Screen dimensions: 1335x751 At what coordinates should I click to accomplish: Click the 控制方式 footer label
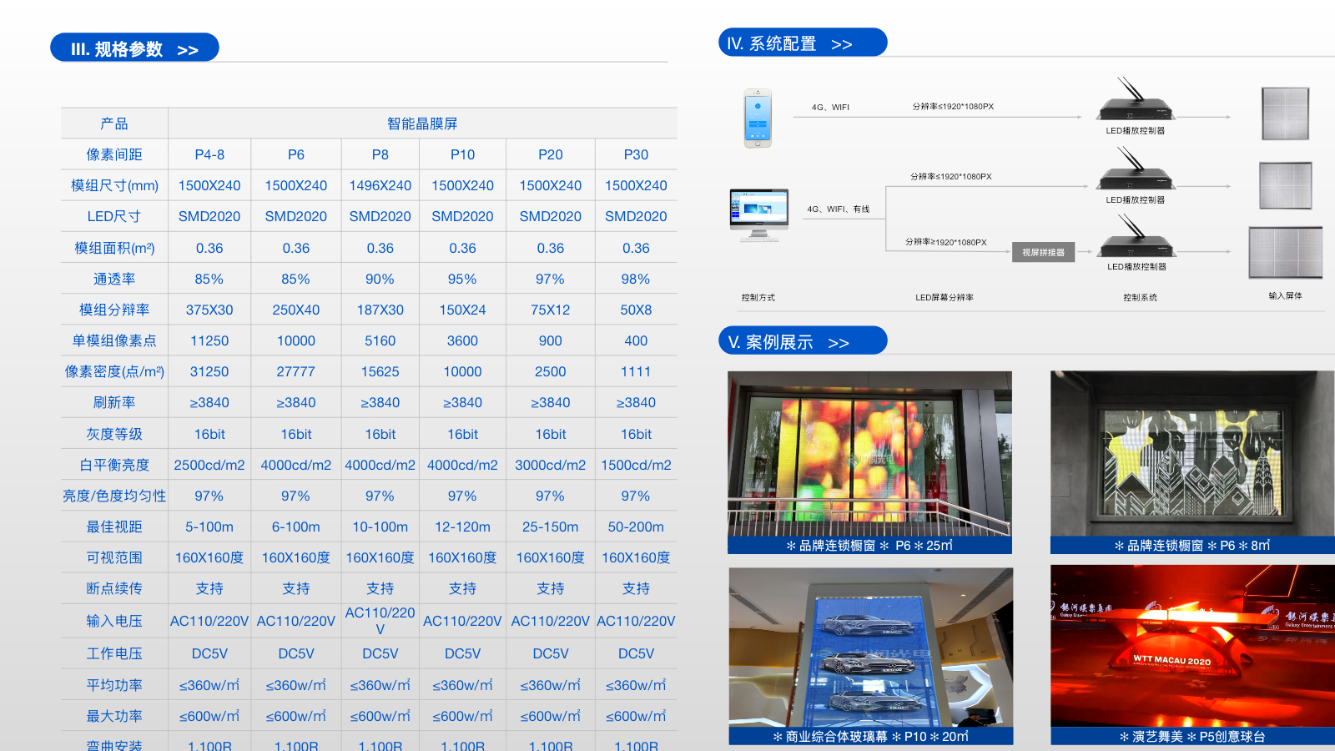(758, 298)
